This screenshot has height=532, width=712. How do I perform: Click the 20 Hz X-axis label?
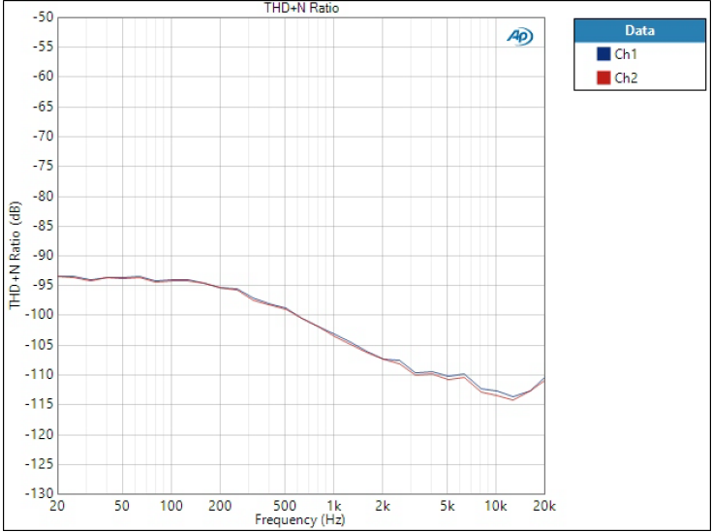tap(57, 506)
